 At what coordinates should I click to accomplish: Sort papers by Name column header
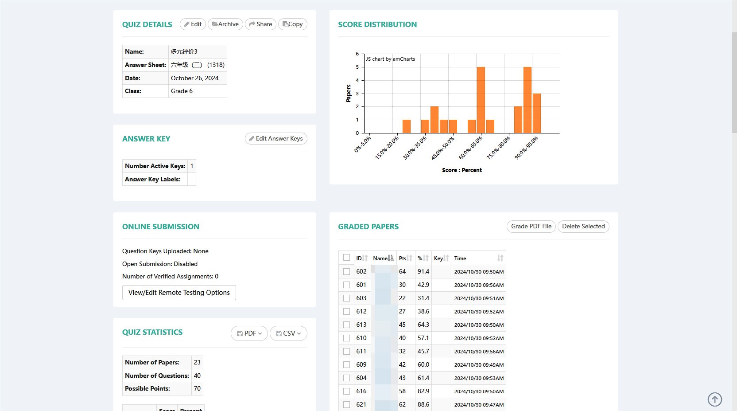pyautogui.click(x=383, y=258)
